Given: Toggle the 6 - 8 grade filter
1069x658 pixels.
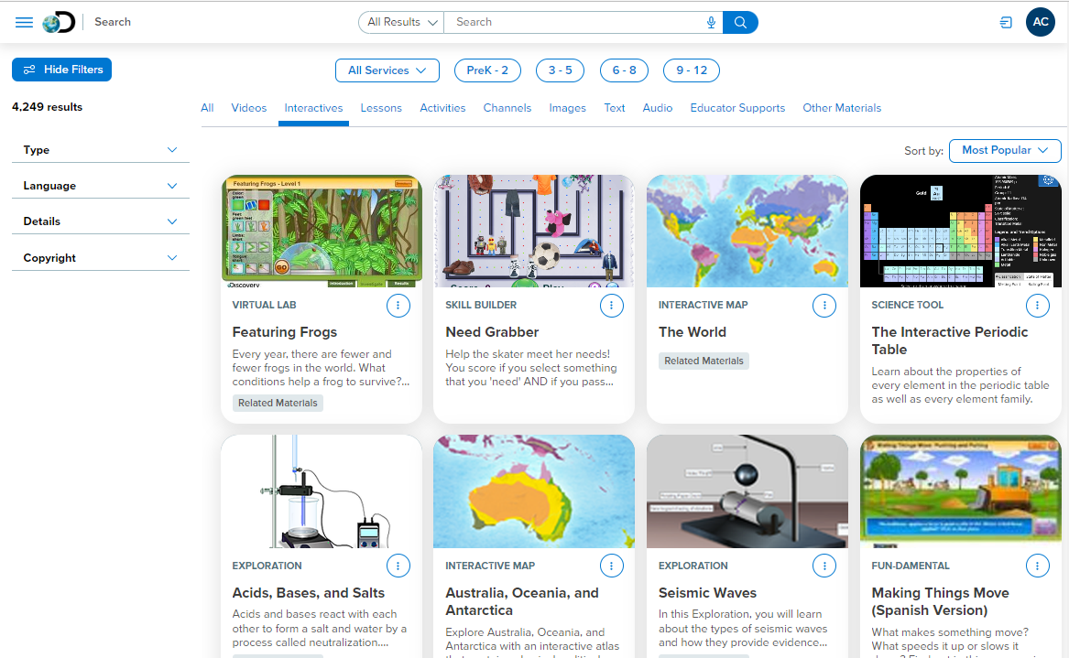Looking at the screenshot, I should 625,70.
